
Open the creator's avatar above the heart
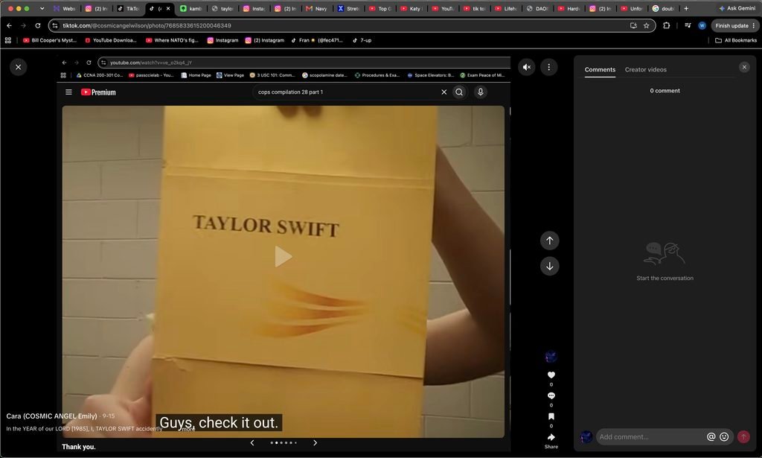[x=551, y=357]
